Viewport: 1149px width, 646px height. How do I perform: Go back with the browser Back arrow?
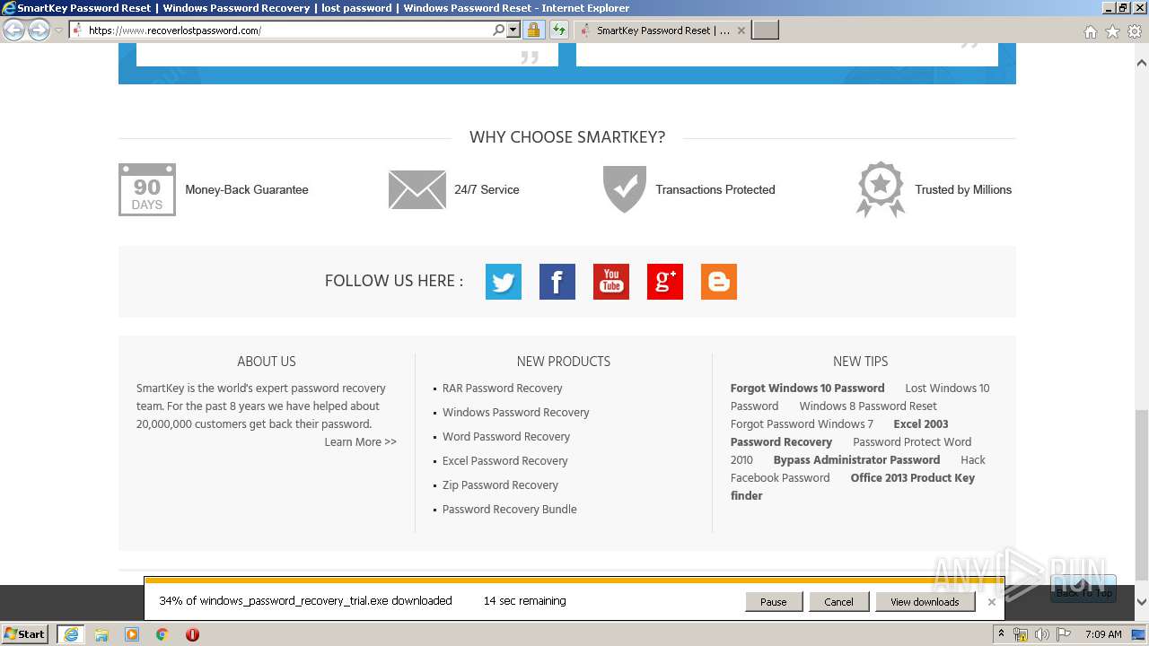[13, 31]
